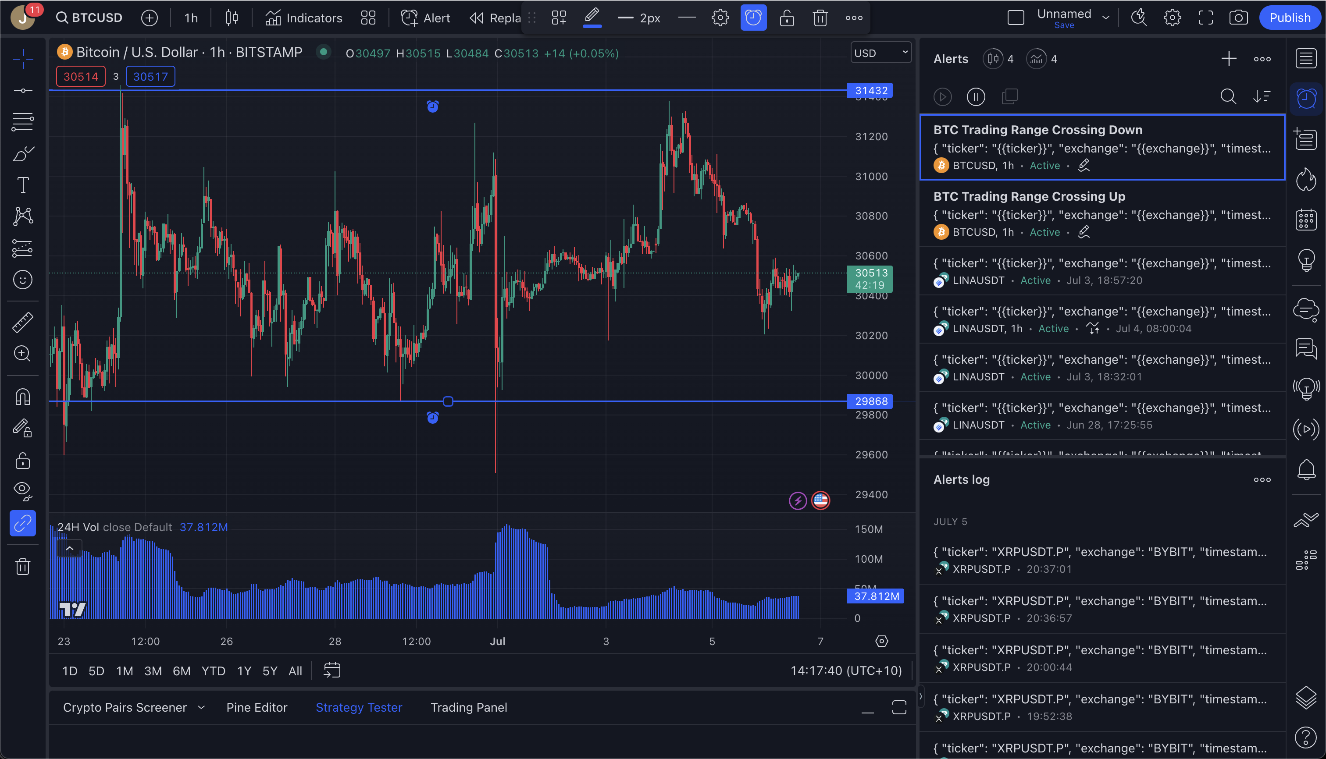The height and width of the screenshot is (759, 1326).
Task: Open the Pine Editor tab
Action: point(257,707)
